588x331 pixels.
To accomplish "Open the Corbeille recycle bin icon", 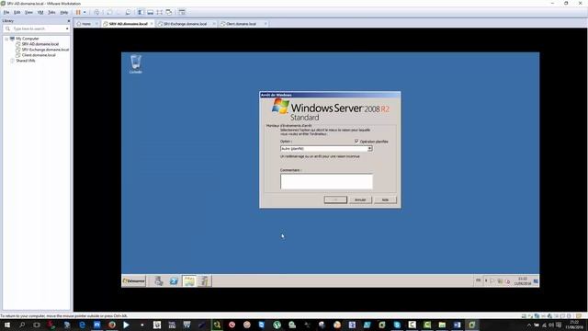I will (135, 64).
